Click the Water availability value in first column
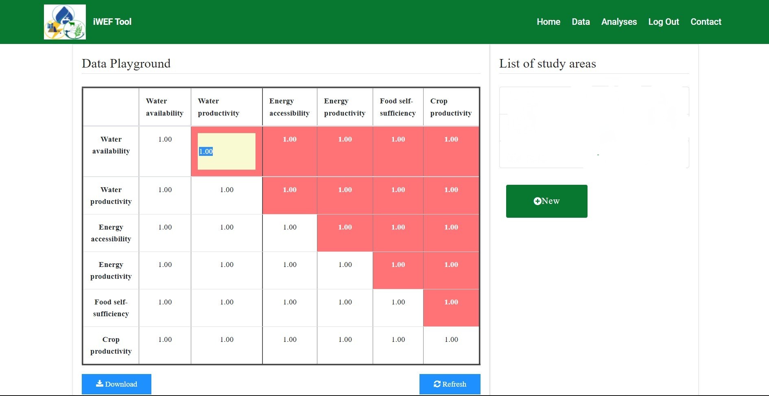The width and height of the screenshot is (769, 396). (x=165, y=139)
